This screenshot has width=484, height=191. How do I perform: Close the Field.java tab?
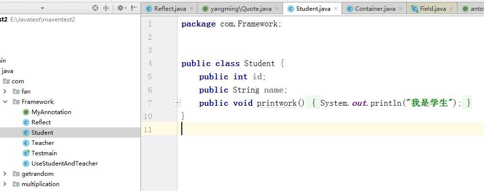click(x=451, y=9)
